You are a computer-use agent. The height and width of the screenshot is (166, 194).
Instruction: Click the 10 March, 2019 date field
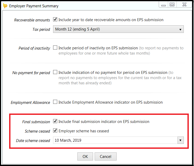[115, 140]
